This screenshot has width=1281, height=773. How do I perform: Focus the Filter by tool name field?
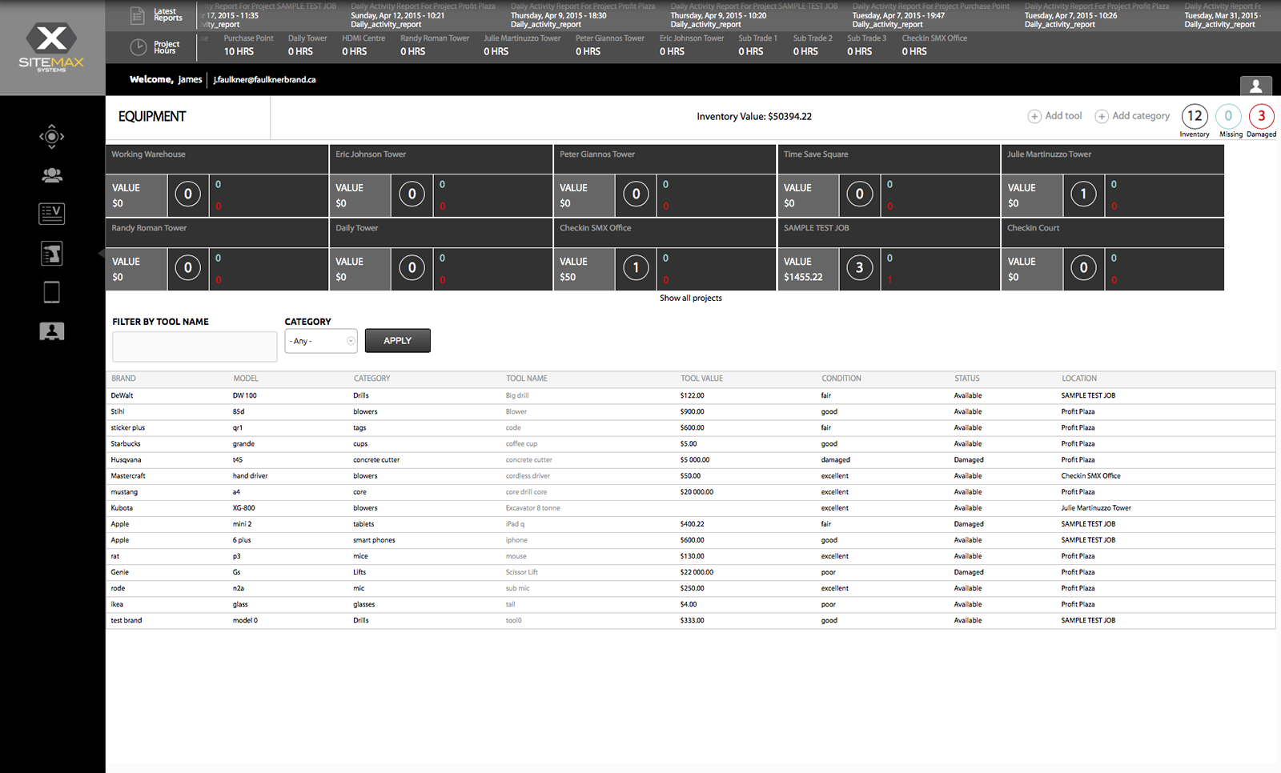click(x=195, y=346)
